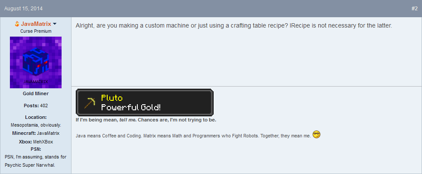This screenshot has height=174, width=422.
Task: Click the post text about IRecipe
Action: (234, 25)
